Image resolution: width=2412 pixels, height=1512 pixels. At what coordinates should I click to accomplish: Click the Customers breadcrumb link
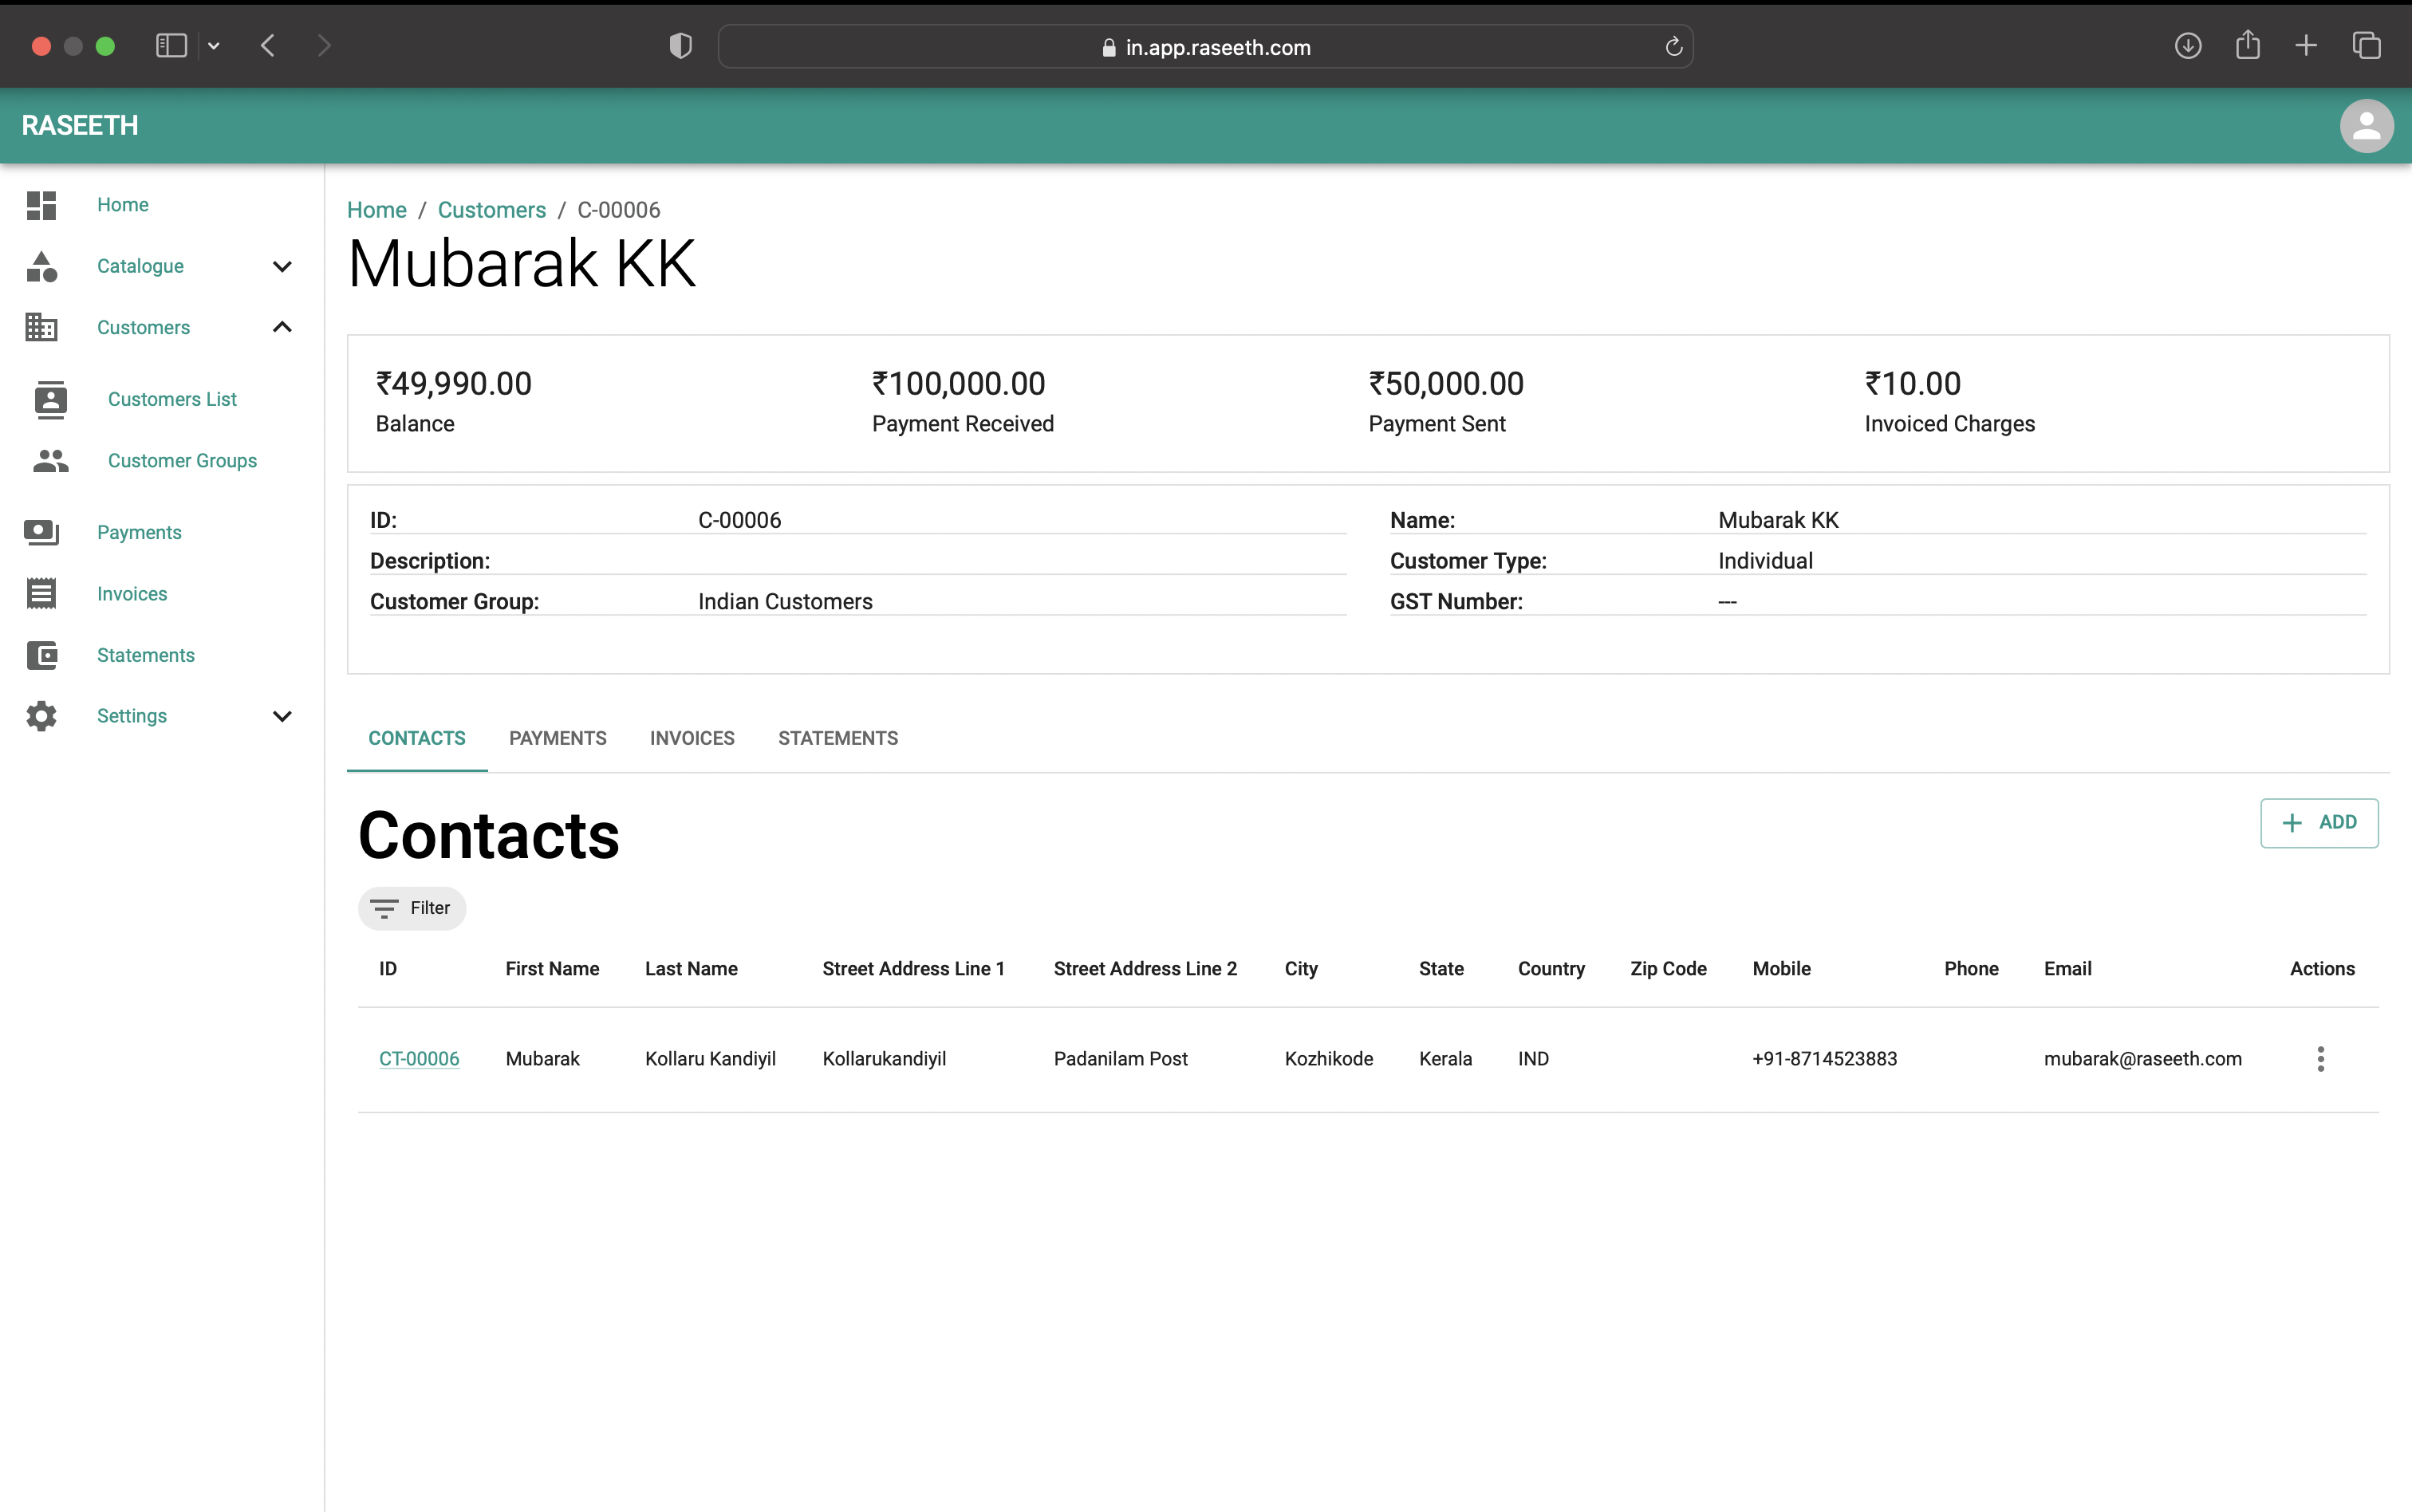(x=492, y=210)
